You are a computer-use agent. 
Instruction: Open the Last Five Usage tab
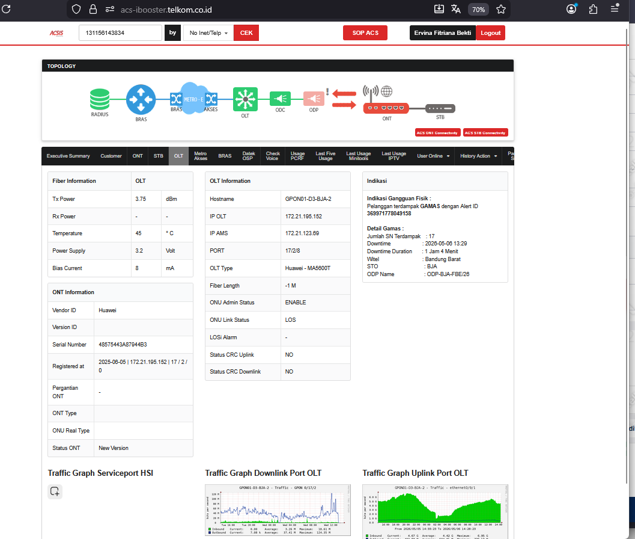(325, 156)
